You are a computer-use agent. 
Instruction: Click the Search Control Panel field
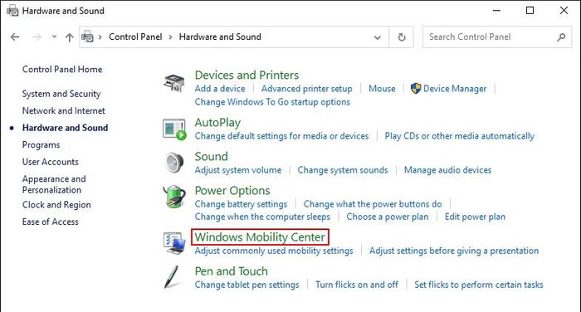click(497, 37)
